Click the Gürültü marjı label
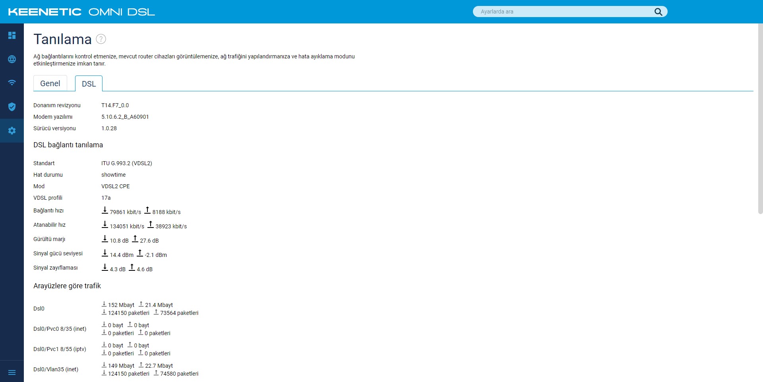Image resolution: width=763 pixels, height=382 pixels. pyautogui.click(x=49, y=239)
